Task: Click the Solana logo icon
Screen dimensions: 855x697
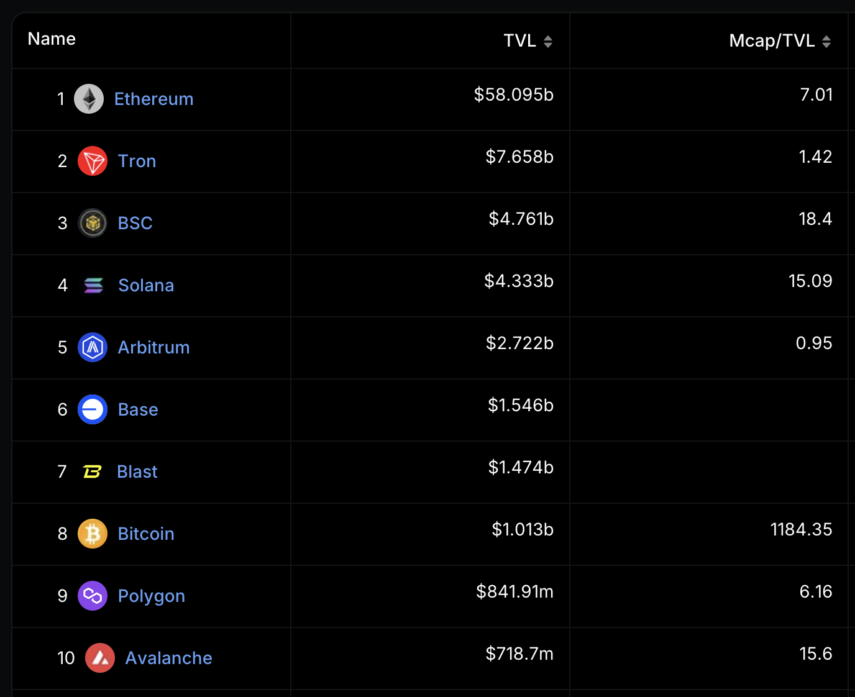Action: (x=93, y=285)
